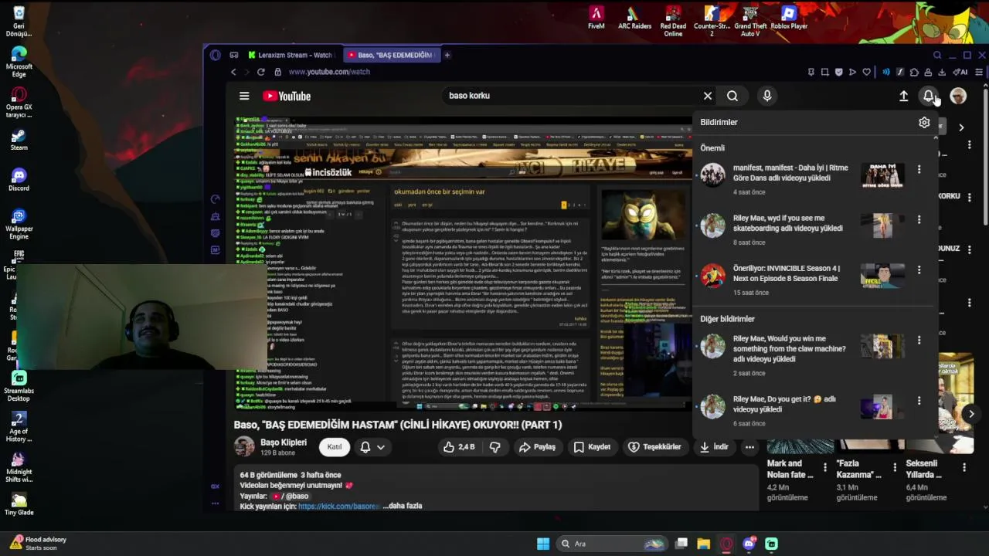The width and height of the screenshot is (989, 556).
Task: Clear the 'baso korku' search text
Action: point(707,96)
